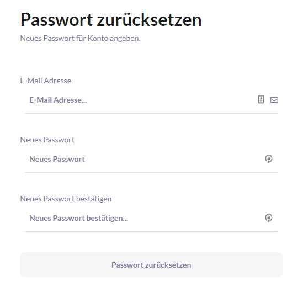Click lock-refresh icon in Neues Passwort field
The image size is (303, 287).
click(x=269, y=159)
